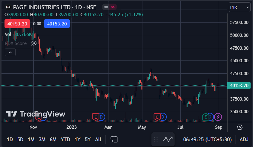Grab the floating toolbar drag handle
This screenshot has height=147, width=253.
[156, 139]
